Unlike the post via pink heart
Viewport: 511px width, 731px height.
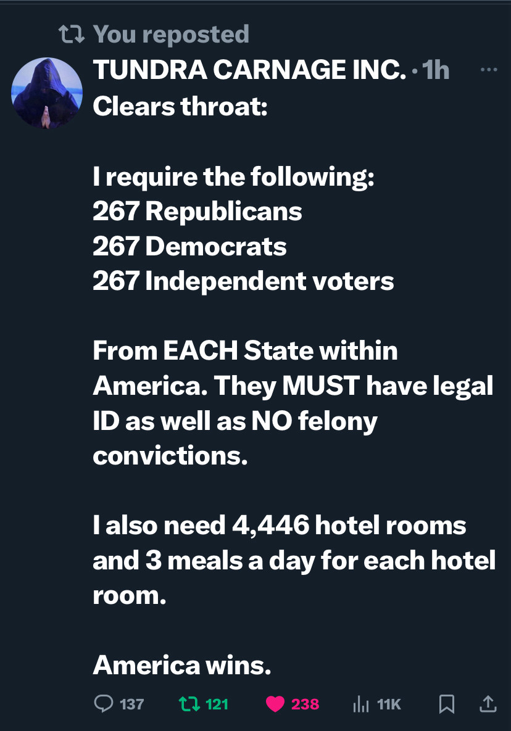click(x=275, y=703)
